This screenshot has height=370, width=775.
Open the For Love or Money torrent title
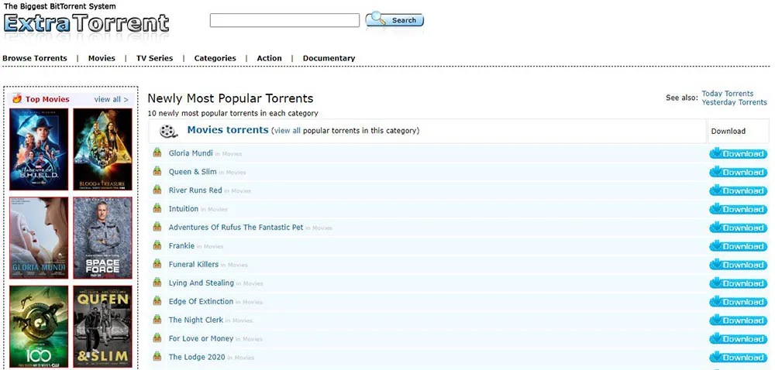[201, 338]
